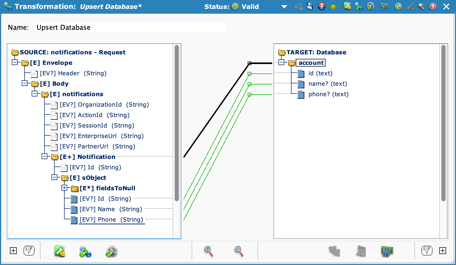Image resolution: width=456 pixels, height=265 pixels.
Task: Toggle the target pane funnel filter button
Action: [427, 251]
